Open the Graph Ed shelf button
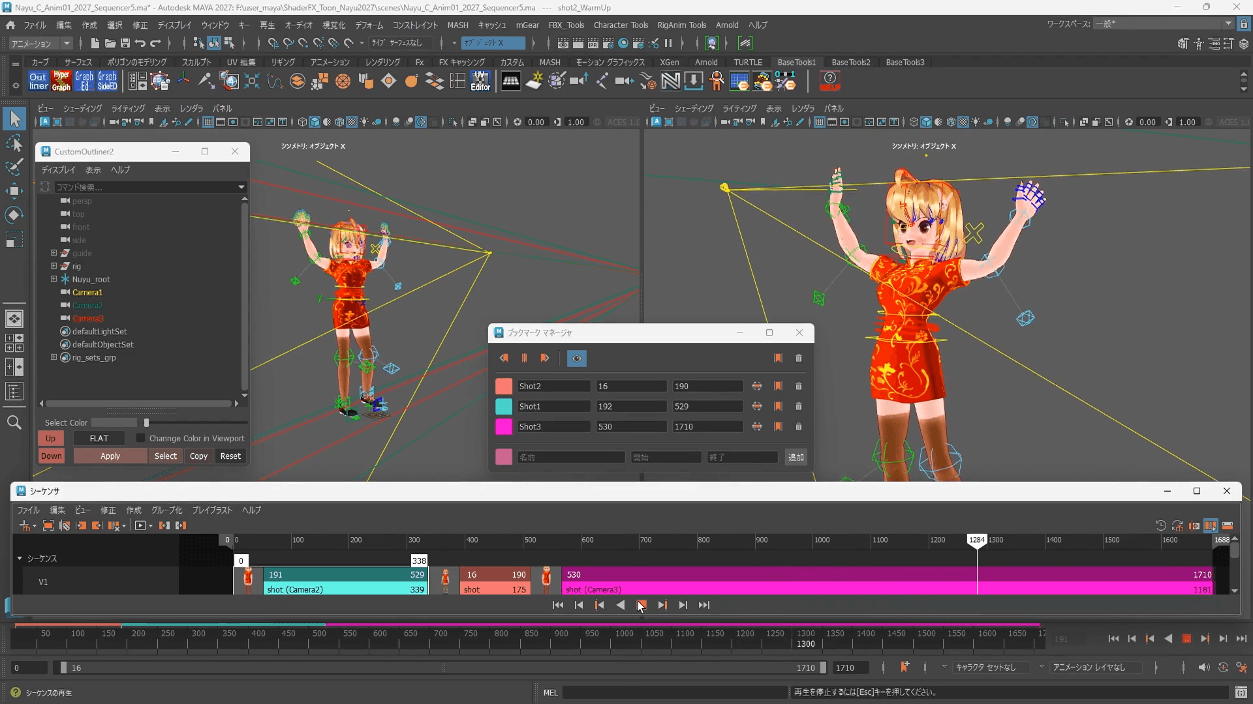This screenshot has width=1253, height=704. [x=84, y=81]
